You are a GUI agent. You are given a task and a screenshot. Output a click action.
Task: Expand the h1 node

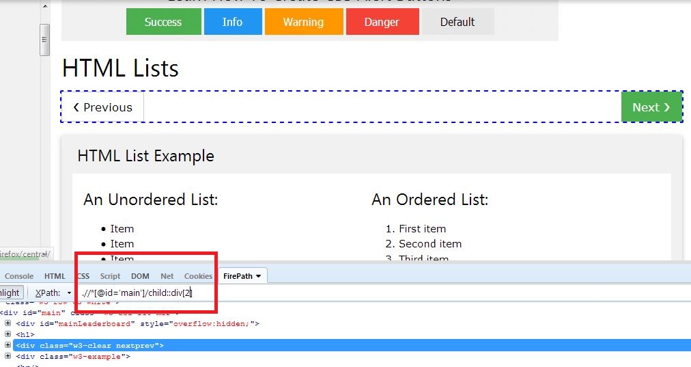click(x=8, y=334)
